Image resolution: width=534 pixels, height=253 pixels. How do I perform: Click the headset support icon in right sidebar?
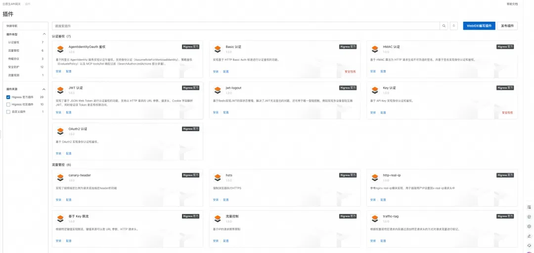(x=529, y=246)
